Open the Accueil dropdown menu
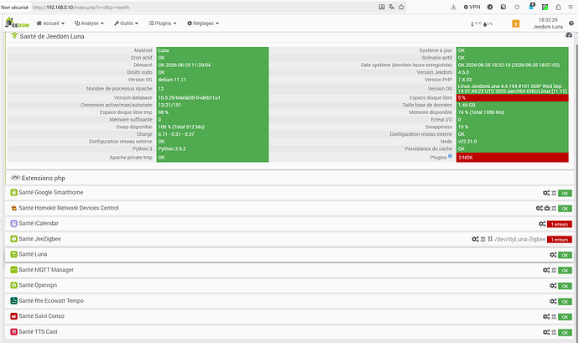Screen dimensions: 579x343 point(50,23)
